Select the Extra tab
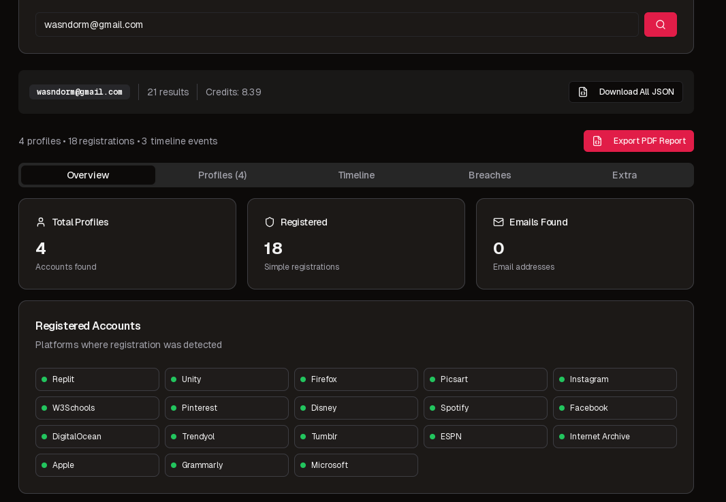 click(624, 175)
